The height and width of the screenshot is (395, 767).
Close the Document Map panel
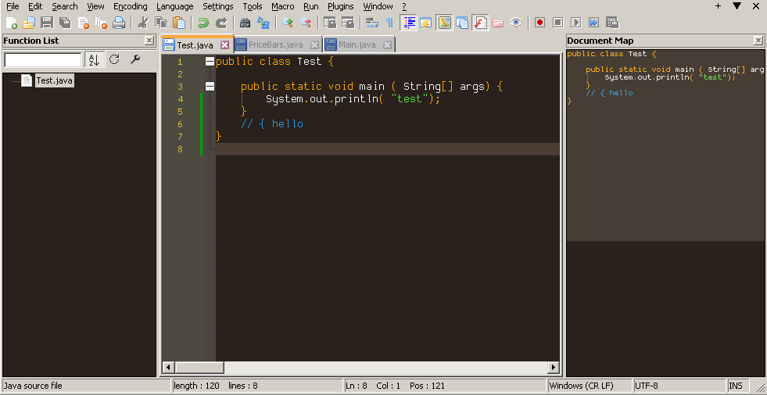[x=758, y=41]
